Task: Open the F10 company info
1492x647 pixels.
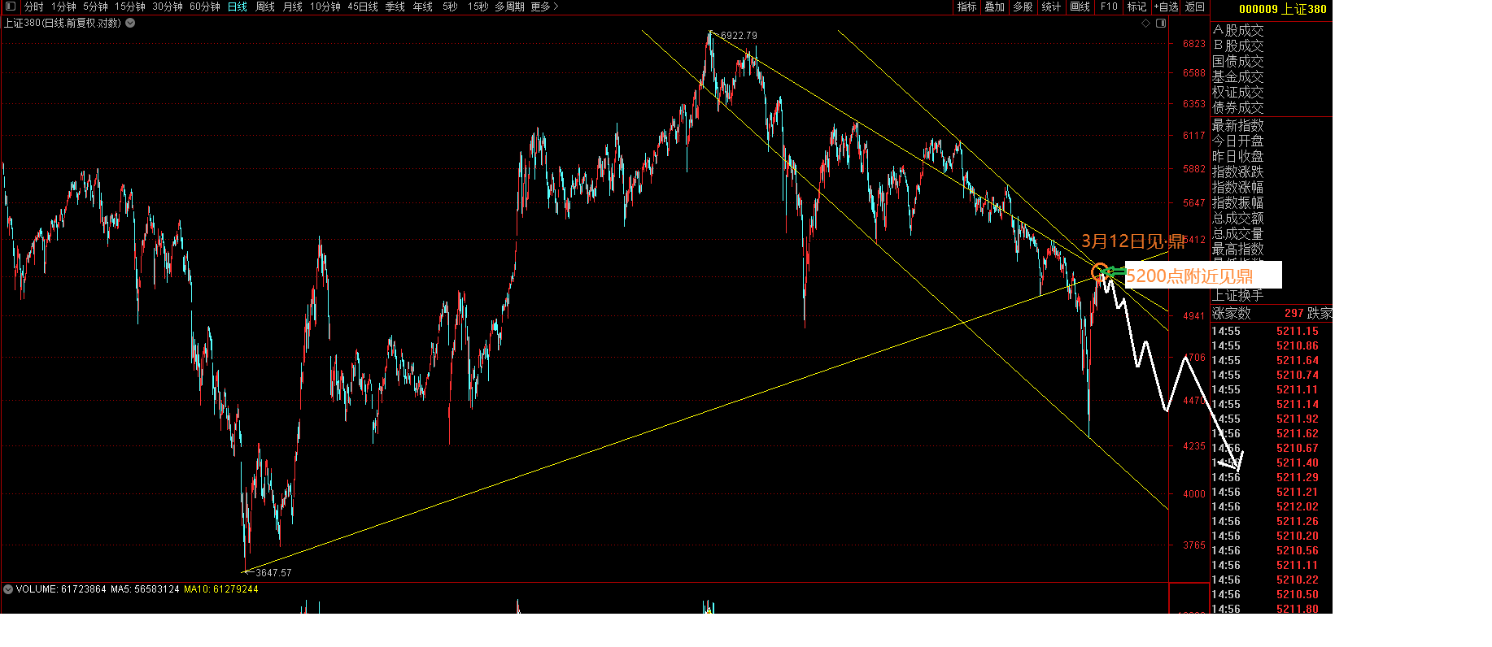Action: 1109,7
